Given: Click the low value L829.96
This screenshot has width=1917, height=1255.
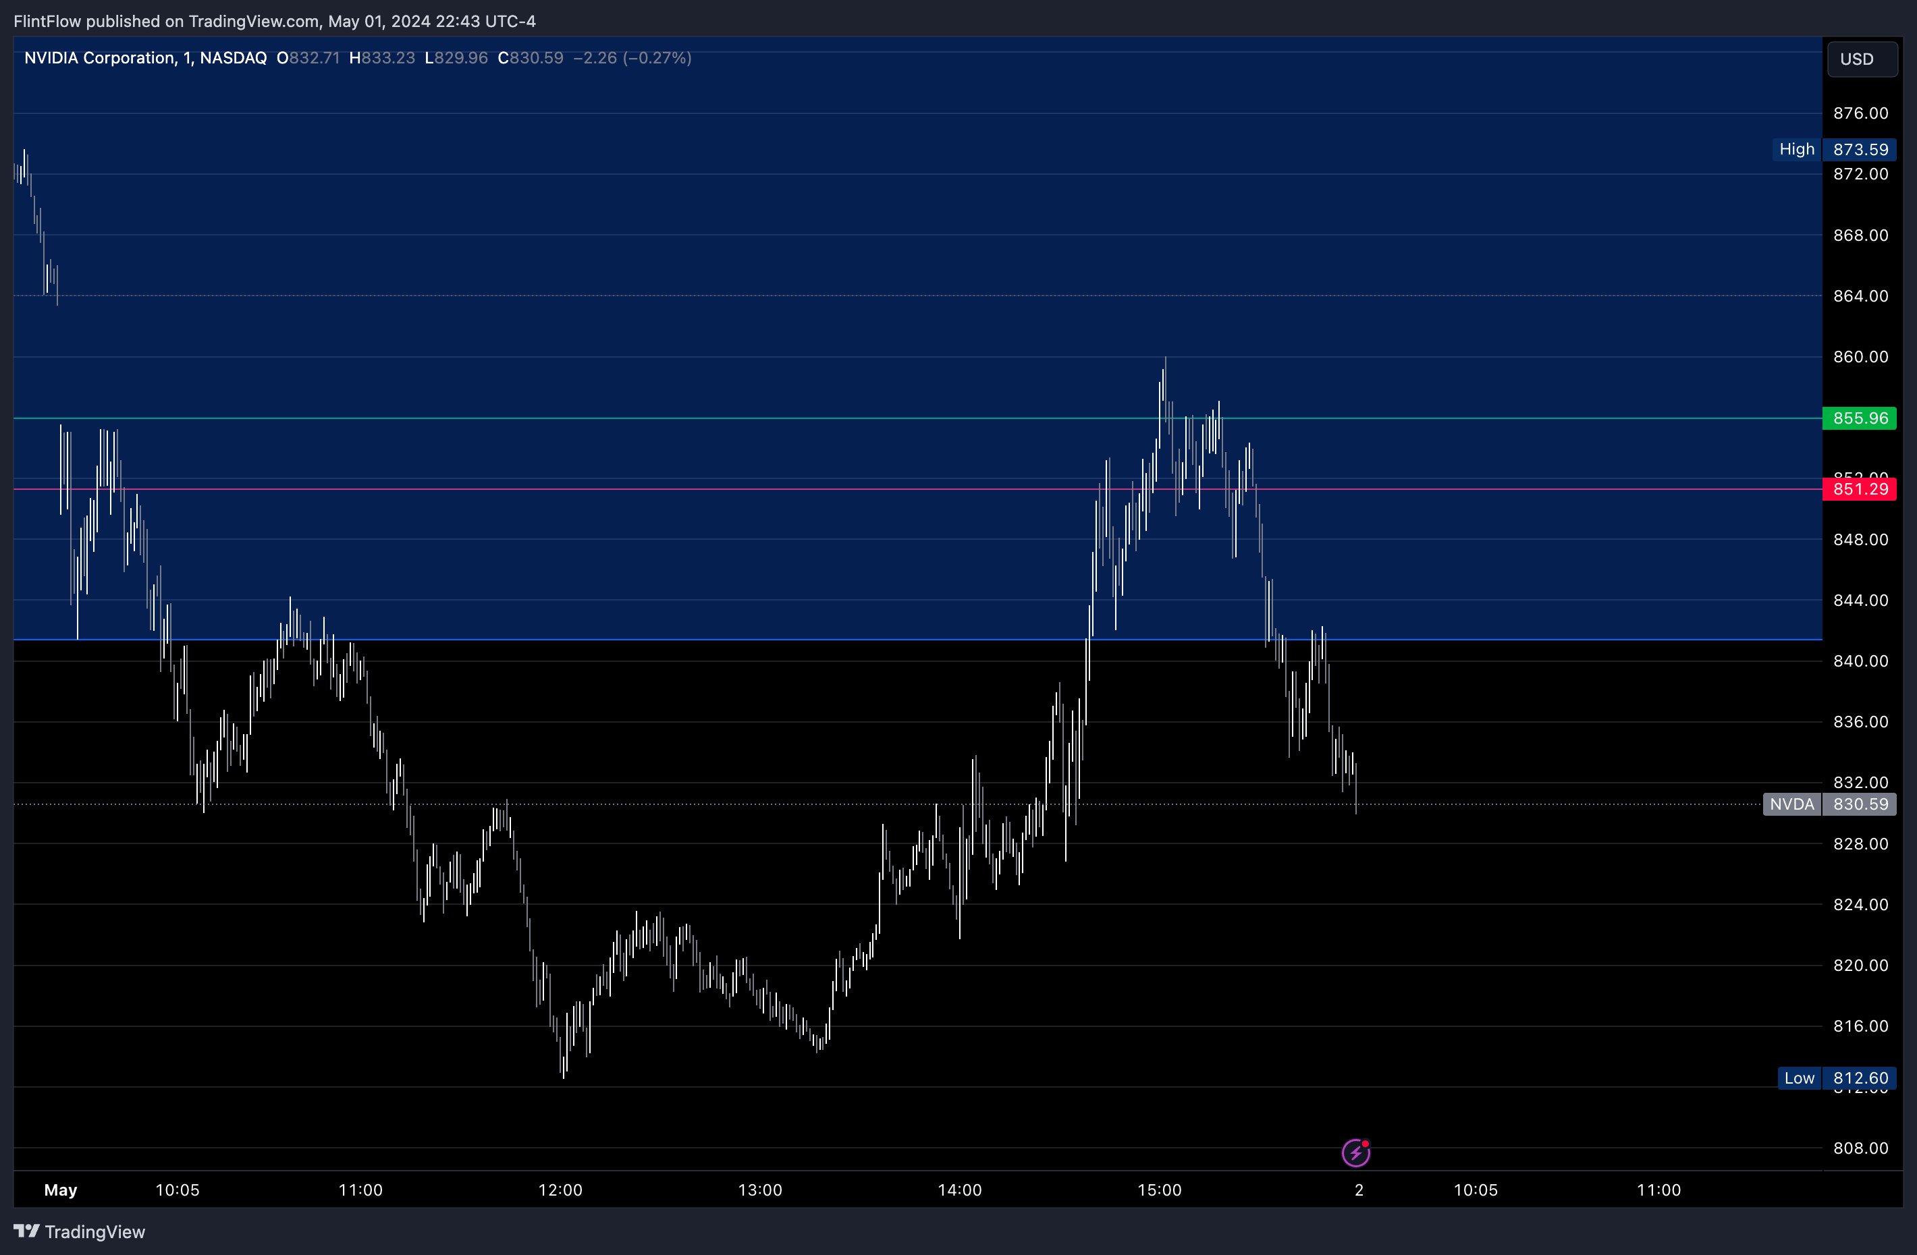Looking at the screenshot, I should click(x=456, y=58).
